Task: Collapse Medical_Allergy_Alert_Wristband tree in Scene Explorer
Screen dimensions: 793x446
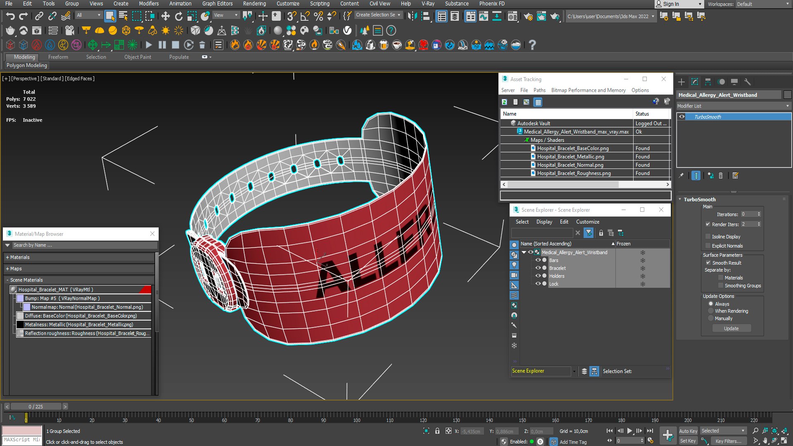Action: [524, 252]
